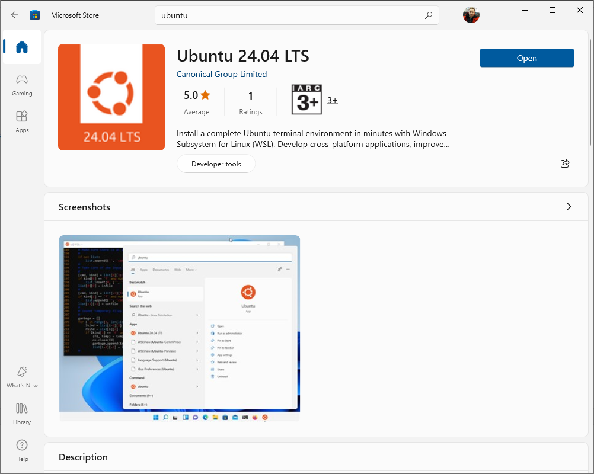This screenshot has width=594, height=474.
Task: View the 5.0 average star rating
Action: click(197, 103)
